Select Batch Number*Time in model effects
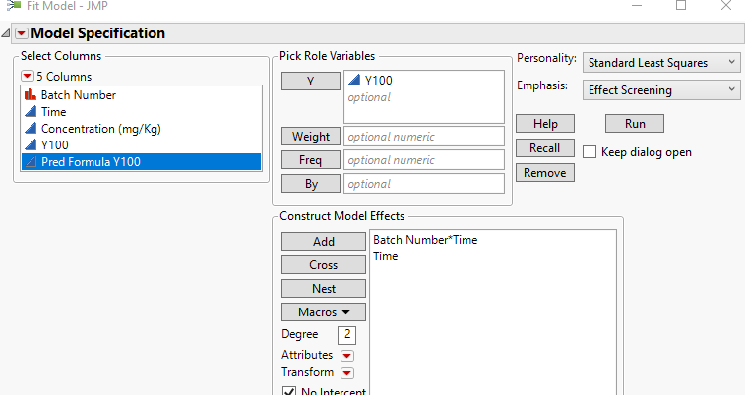Screen dimensions: 745x395 tap(425, 240)
